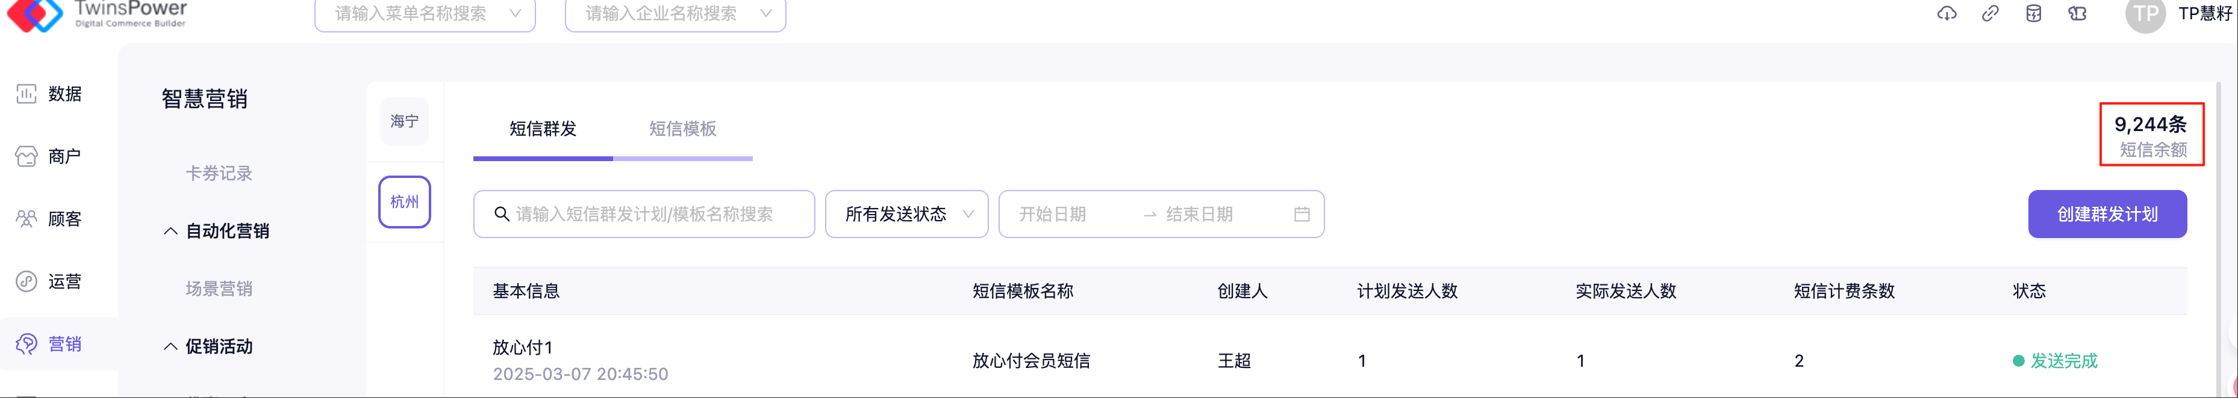Open 数据 data section in sidebar

(51, 94)
